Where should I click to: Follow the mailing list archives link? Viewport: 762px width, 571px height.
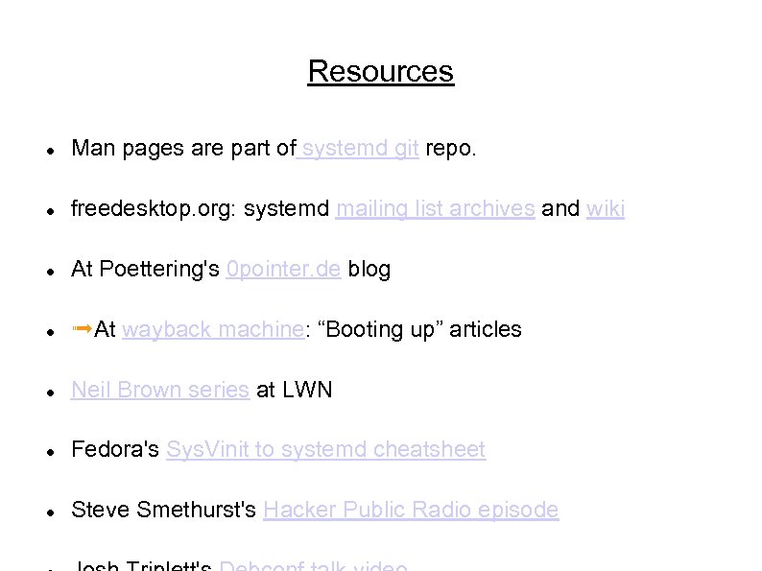(436, 208)
